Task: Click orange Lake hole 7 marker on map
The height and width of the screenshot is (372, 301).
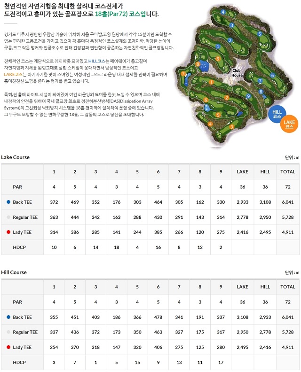Action: pos(183,74)
